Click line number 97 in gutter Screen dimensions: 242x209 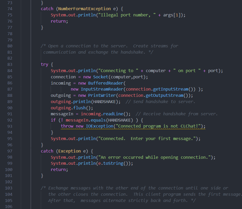pyautogui.click(x=10, y=151)
